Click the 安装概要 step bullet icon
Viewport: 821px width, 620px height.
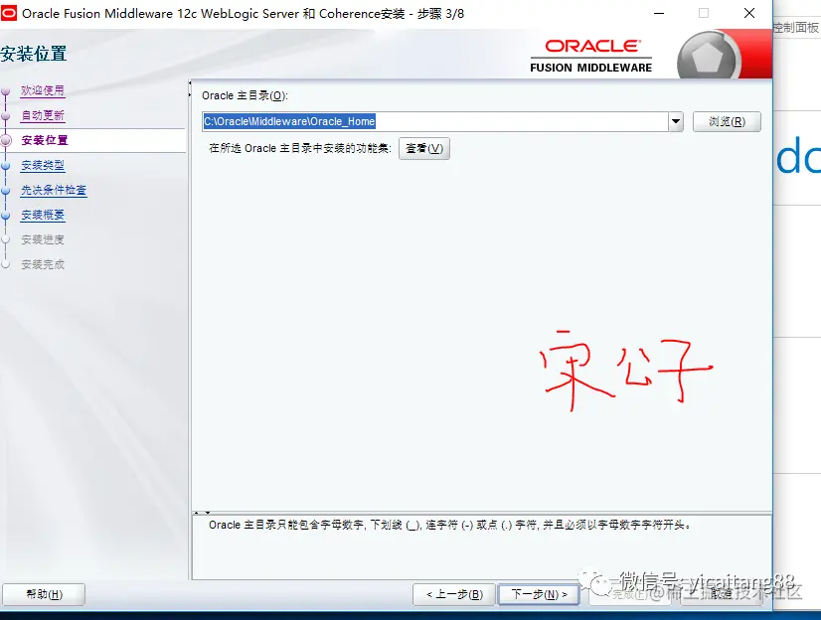point(6,216)
